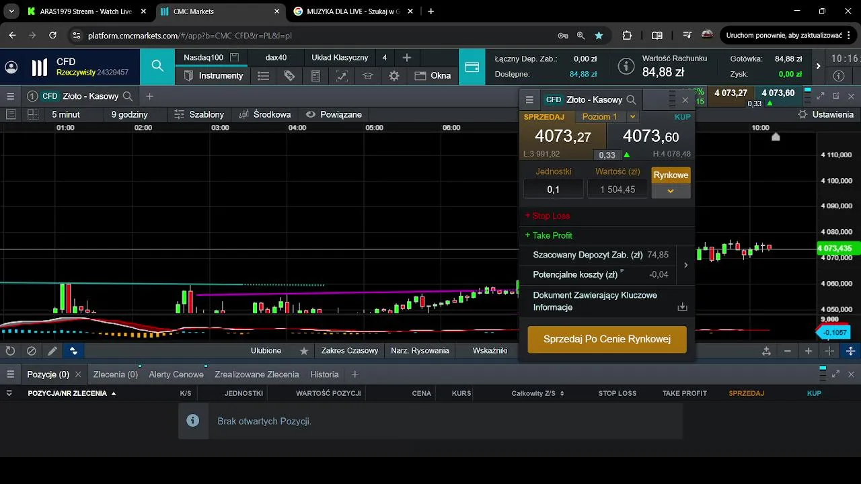Screen dimensions: 861x484
Task: Open the education graduation cap icon
Action: point(368,75)
